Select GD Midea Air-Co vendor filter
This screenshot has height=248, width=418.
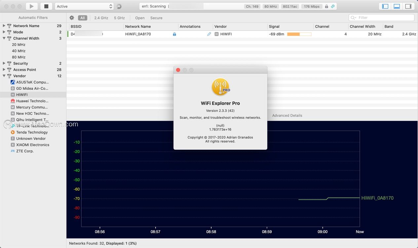click(32, 88)
